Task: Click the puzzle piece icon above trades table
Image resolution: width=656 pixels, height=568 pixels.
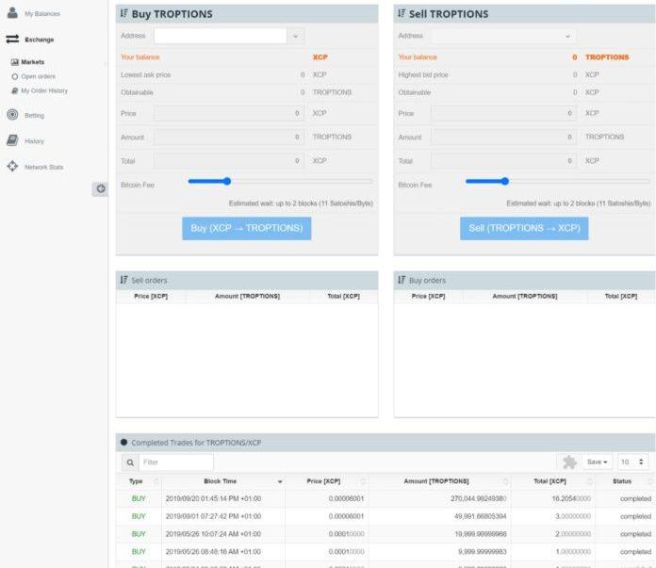Action: 569,463
